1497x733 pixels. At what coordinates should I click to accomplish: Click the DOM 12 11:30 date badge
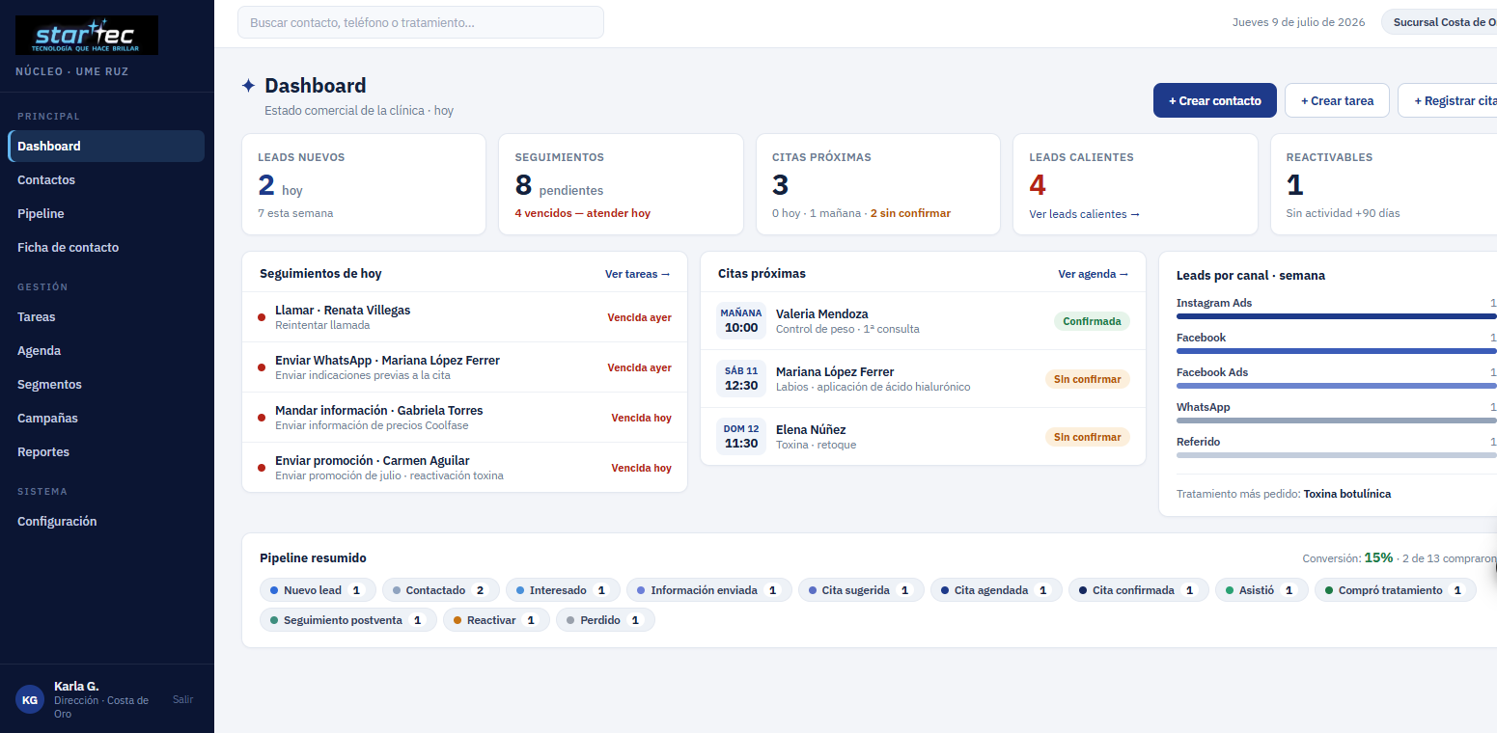(x=741, y=437)
